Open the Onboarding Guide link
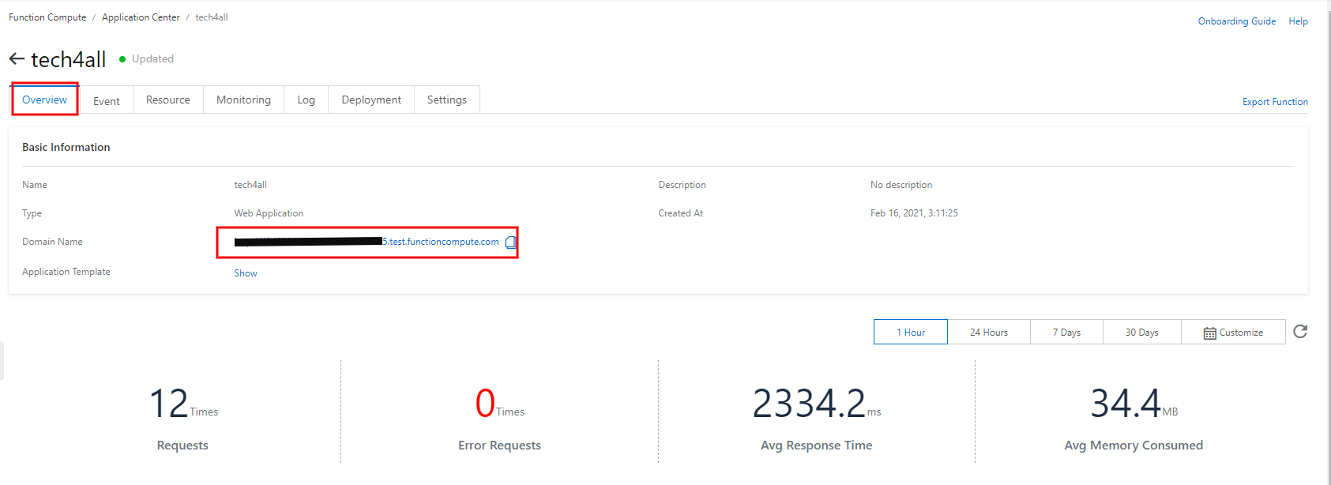 tap(1237, 21)
